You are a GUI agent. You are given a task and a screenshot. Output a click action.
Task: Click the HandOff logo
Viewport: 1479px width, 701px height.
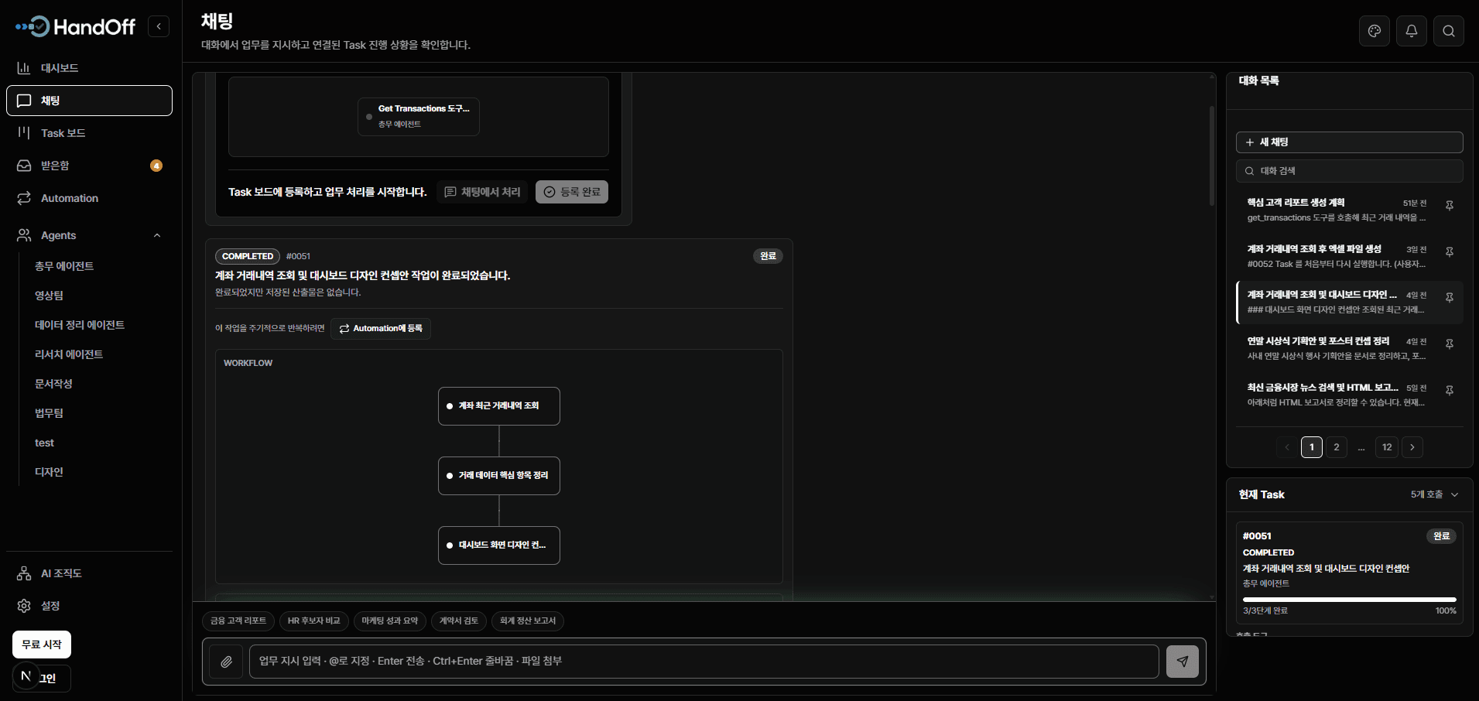[x=75, y=27]
